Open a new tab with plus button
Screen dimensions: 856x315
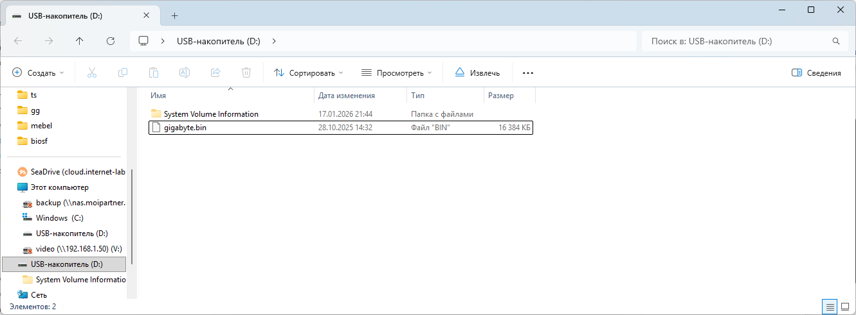tap(174, 16)
